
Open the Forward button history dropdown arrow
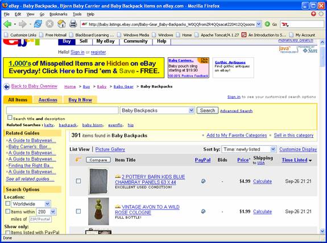[30, 24]
